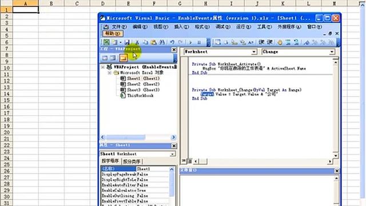
Task: Click column B header in Excel
Action: click(x=51, y=3)
